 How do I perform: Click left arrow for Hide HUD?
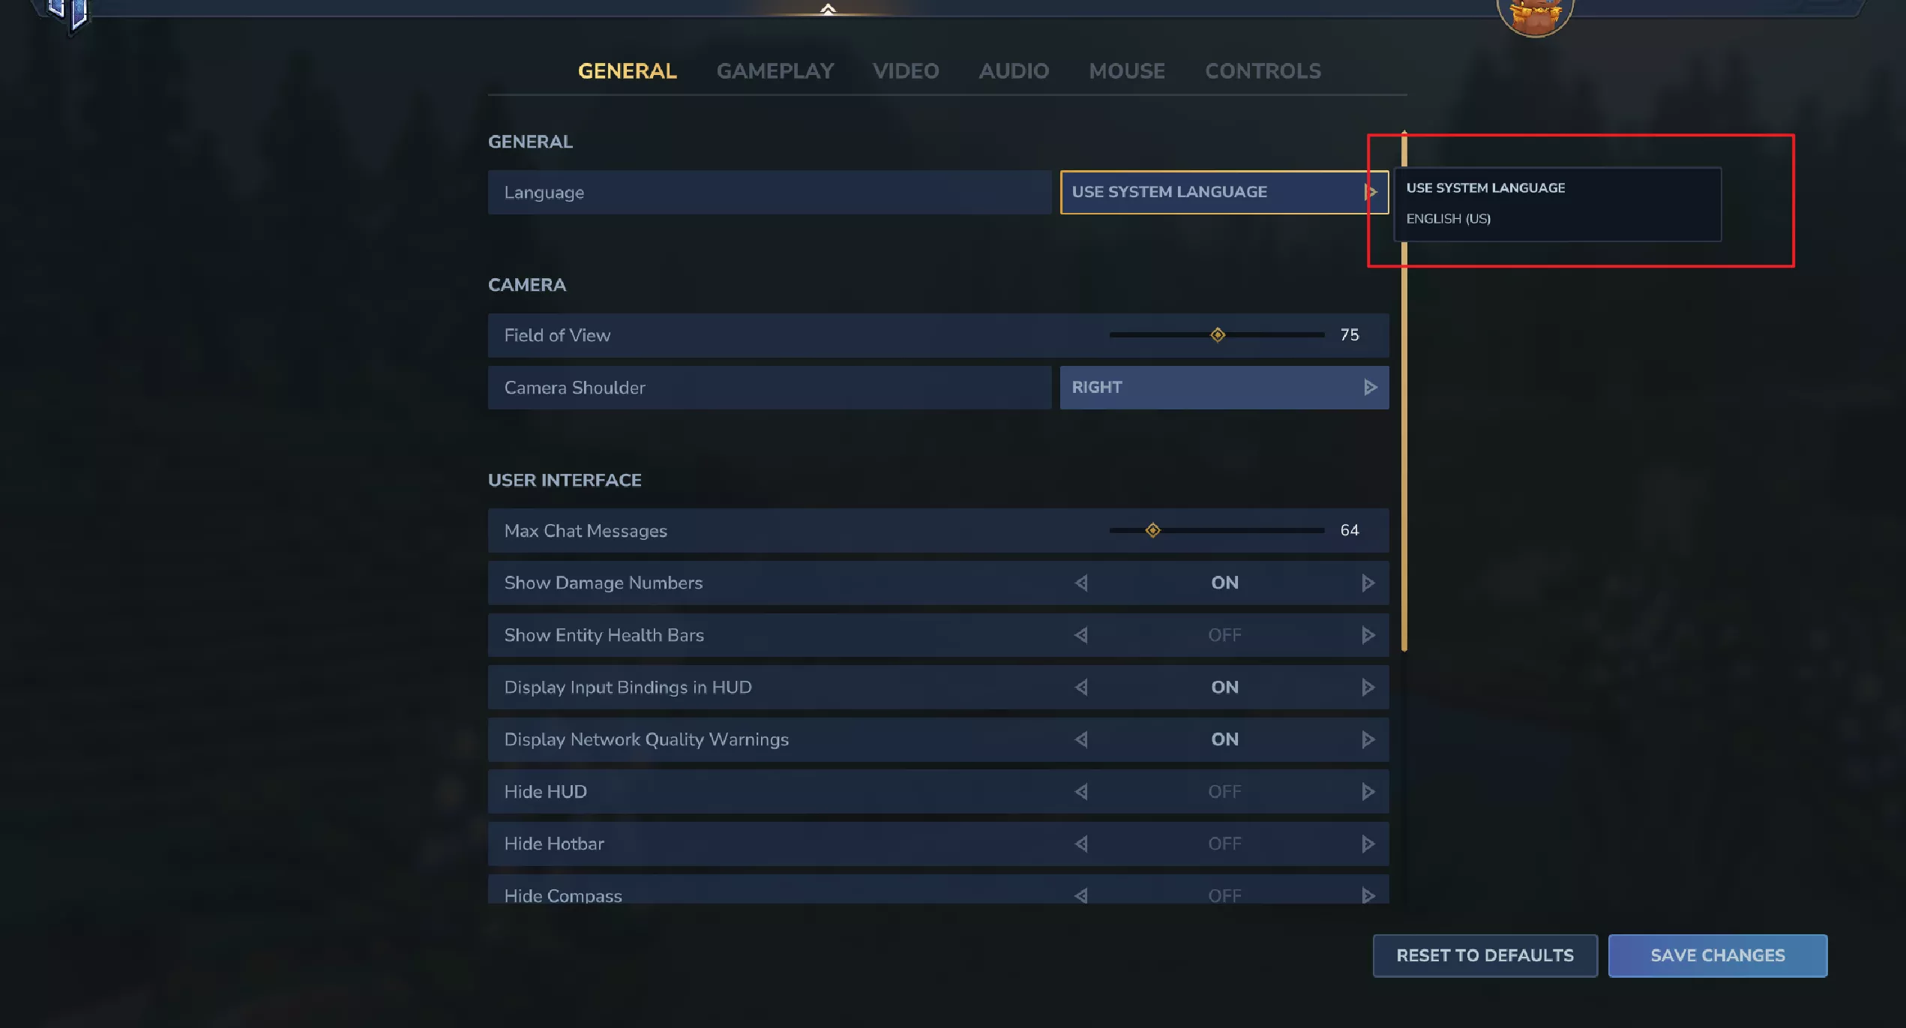1080,792
